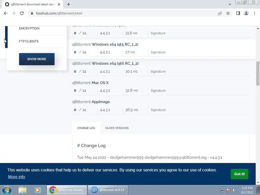Click the taskbar clock 5:25 PM

tap(247, 190)
